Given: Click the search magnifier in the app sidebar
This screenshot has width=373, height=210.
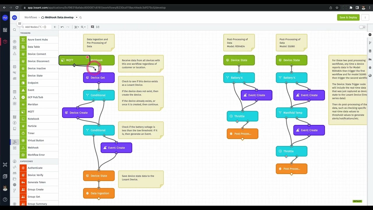Looking at the screenshot, I should pos(15,30).
